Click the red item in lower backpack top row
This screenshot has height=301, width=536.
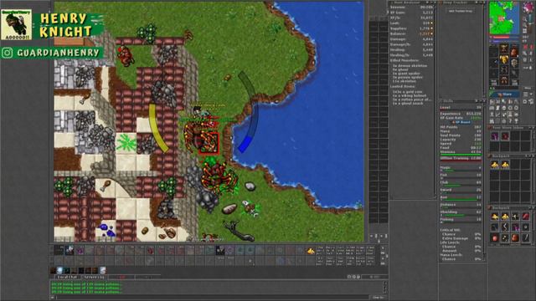[x=526, y=217]
